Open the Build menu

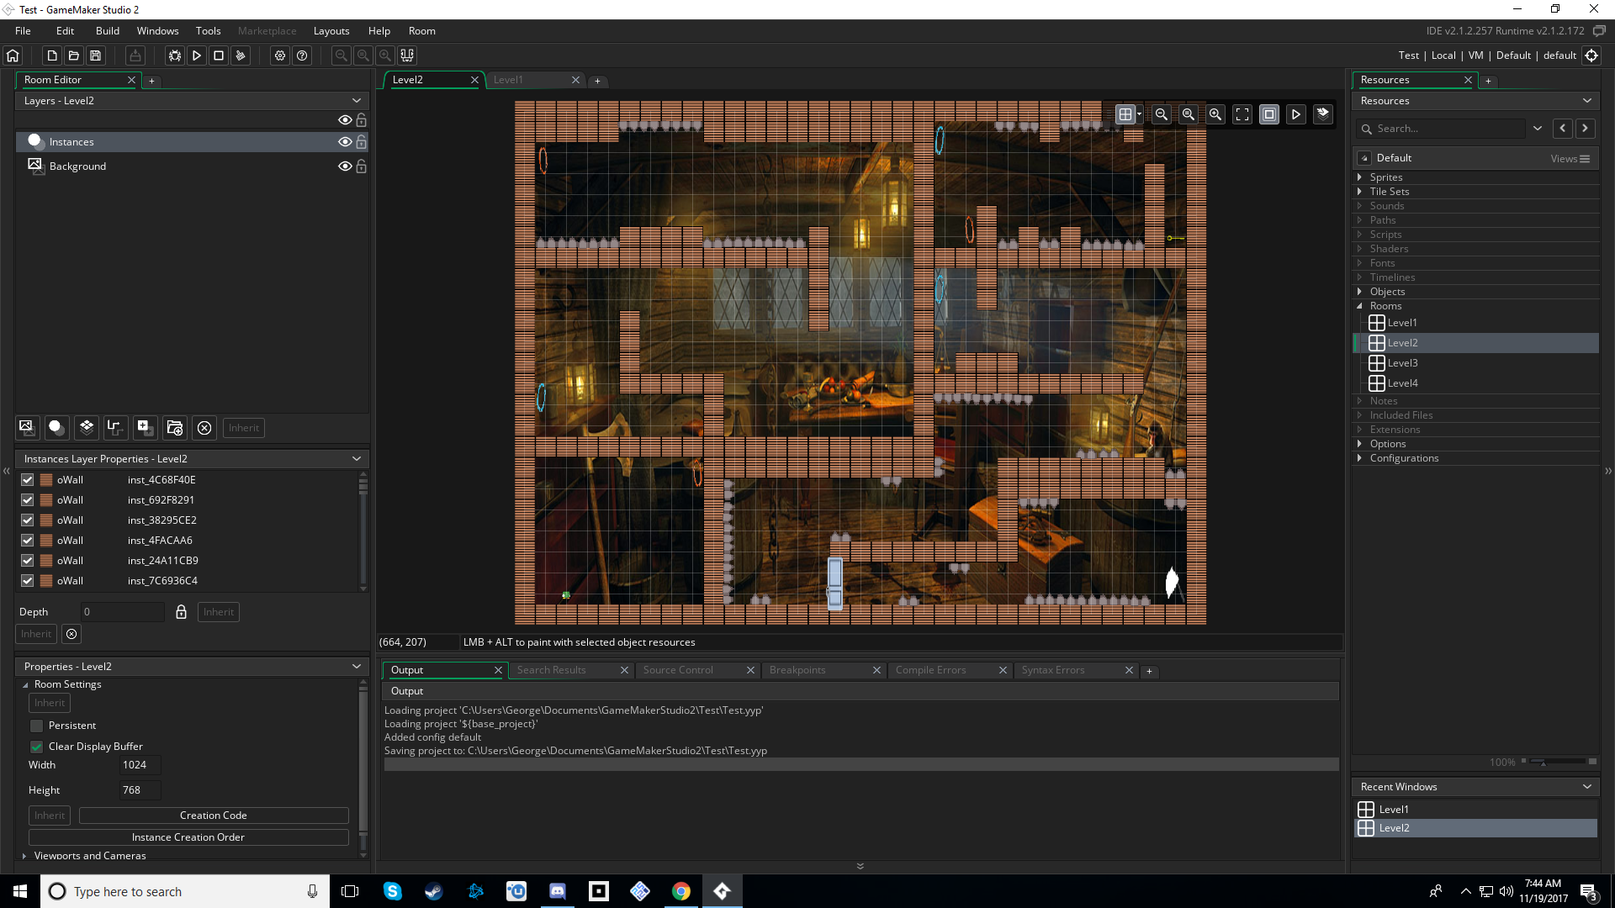pos(108,31)
